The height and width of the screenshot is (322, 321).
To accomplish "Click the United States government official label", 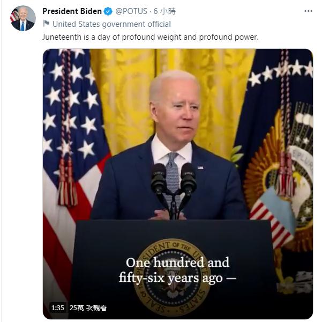I will click(x=111, y=24).
